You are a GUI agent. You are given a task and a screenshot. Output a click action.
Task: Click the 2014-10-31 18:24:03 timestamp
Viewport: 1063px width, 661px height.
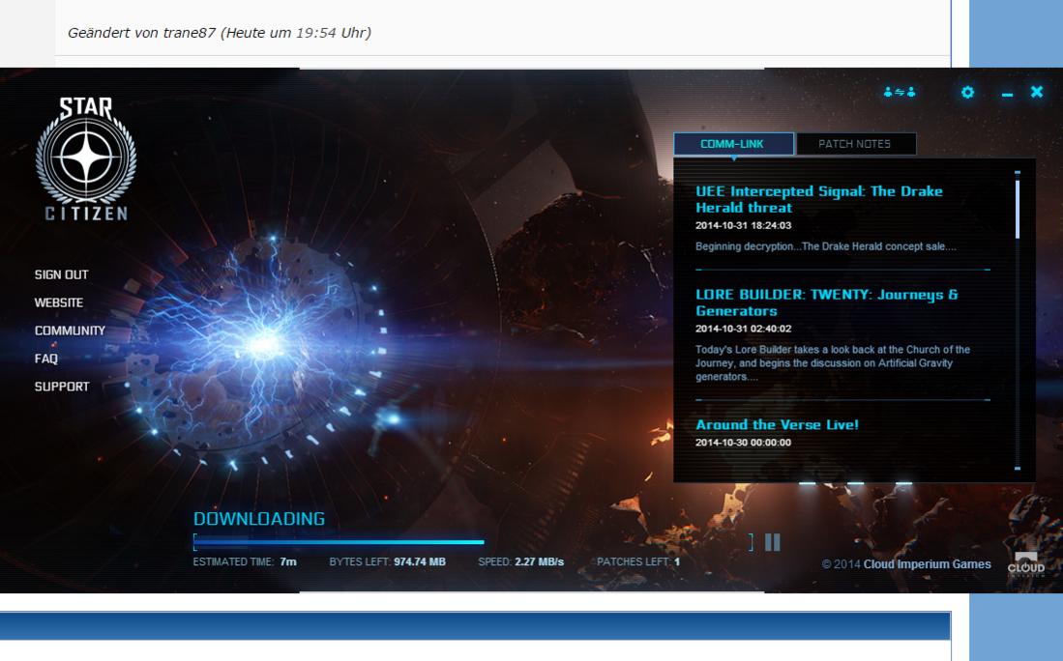(743, 225)
